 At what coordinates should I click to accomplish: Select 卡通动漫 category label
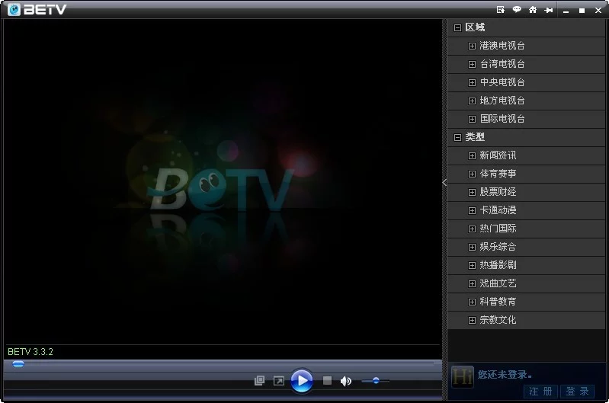point(498,210)
